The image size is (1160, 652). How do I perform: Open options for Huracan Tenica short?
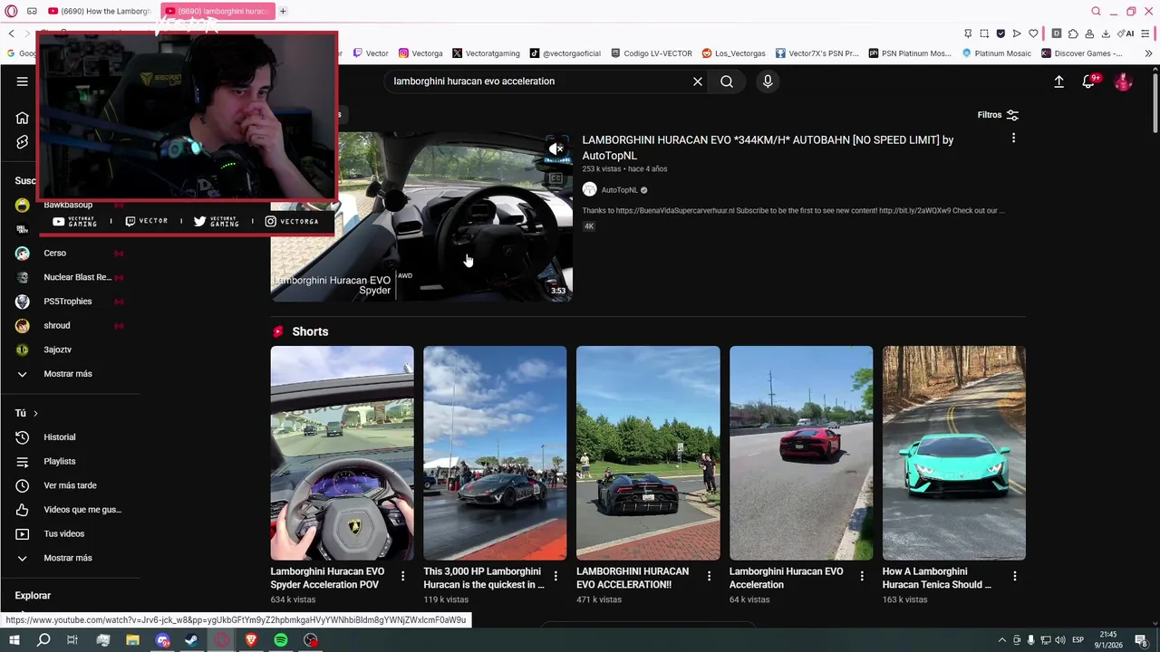1014,576
